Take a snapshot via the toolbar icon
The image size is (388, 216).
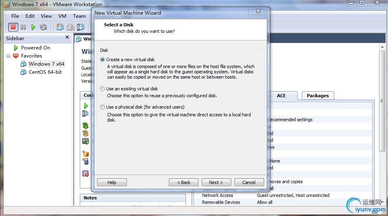[x=60, y=27]
